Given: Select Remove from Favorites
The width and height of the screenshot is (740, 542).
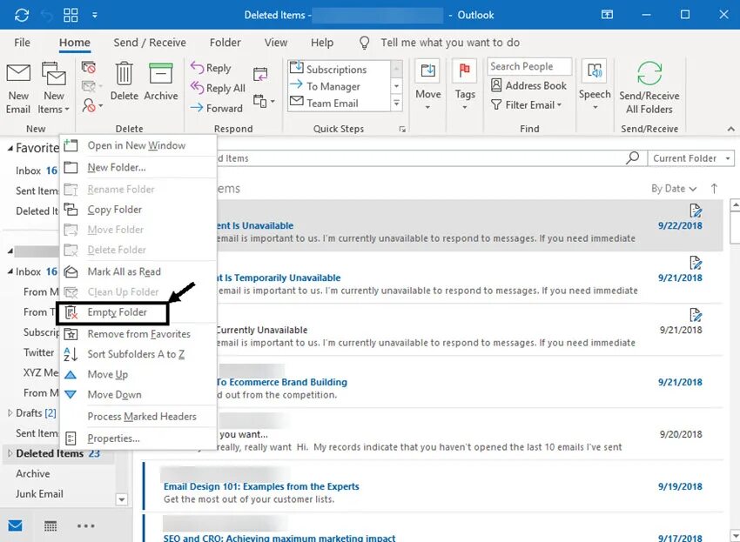Looking at the screenshot, I should (x=138, y=334).
